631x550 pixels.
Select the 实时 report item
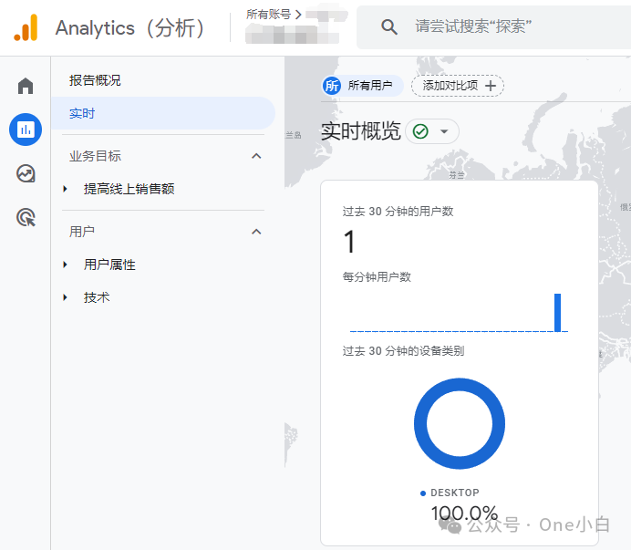click(162, 113)
